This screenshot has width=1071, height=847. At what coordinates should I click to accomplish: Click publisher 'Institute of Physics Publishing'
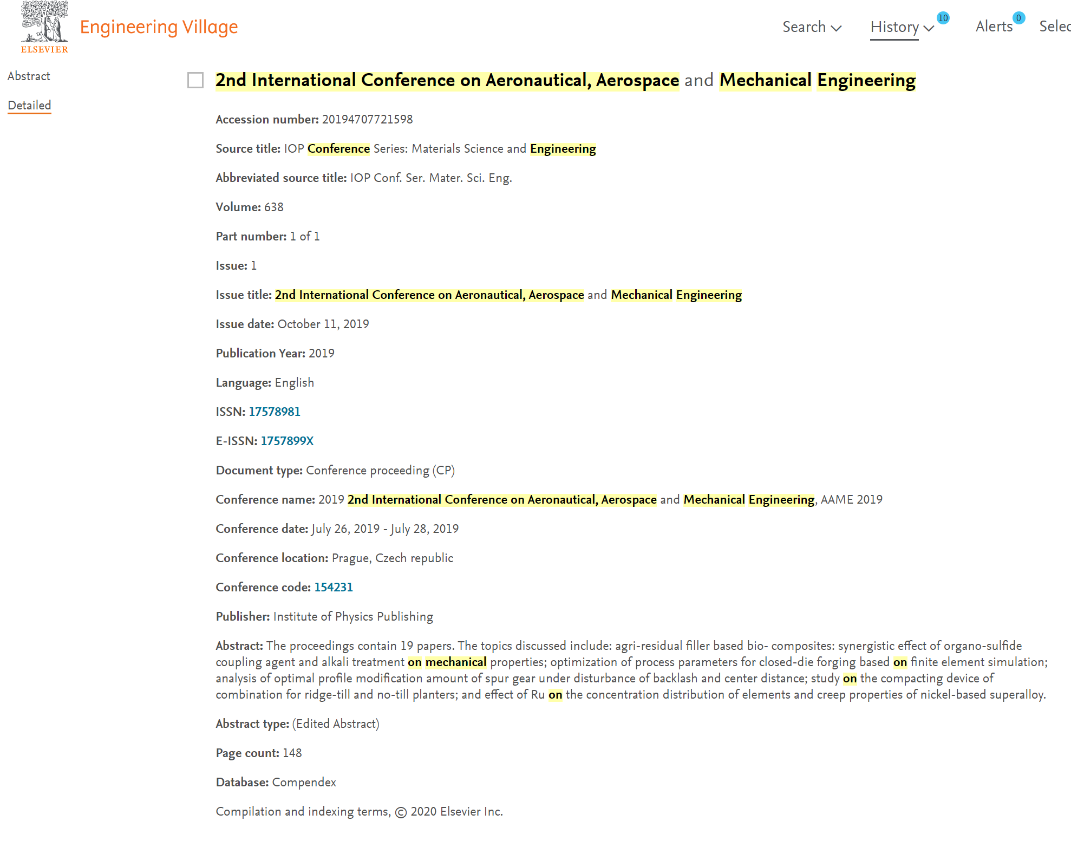tap(353, 616)
